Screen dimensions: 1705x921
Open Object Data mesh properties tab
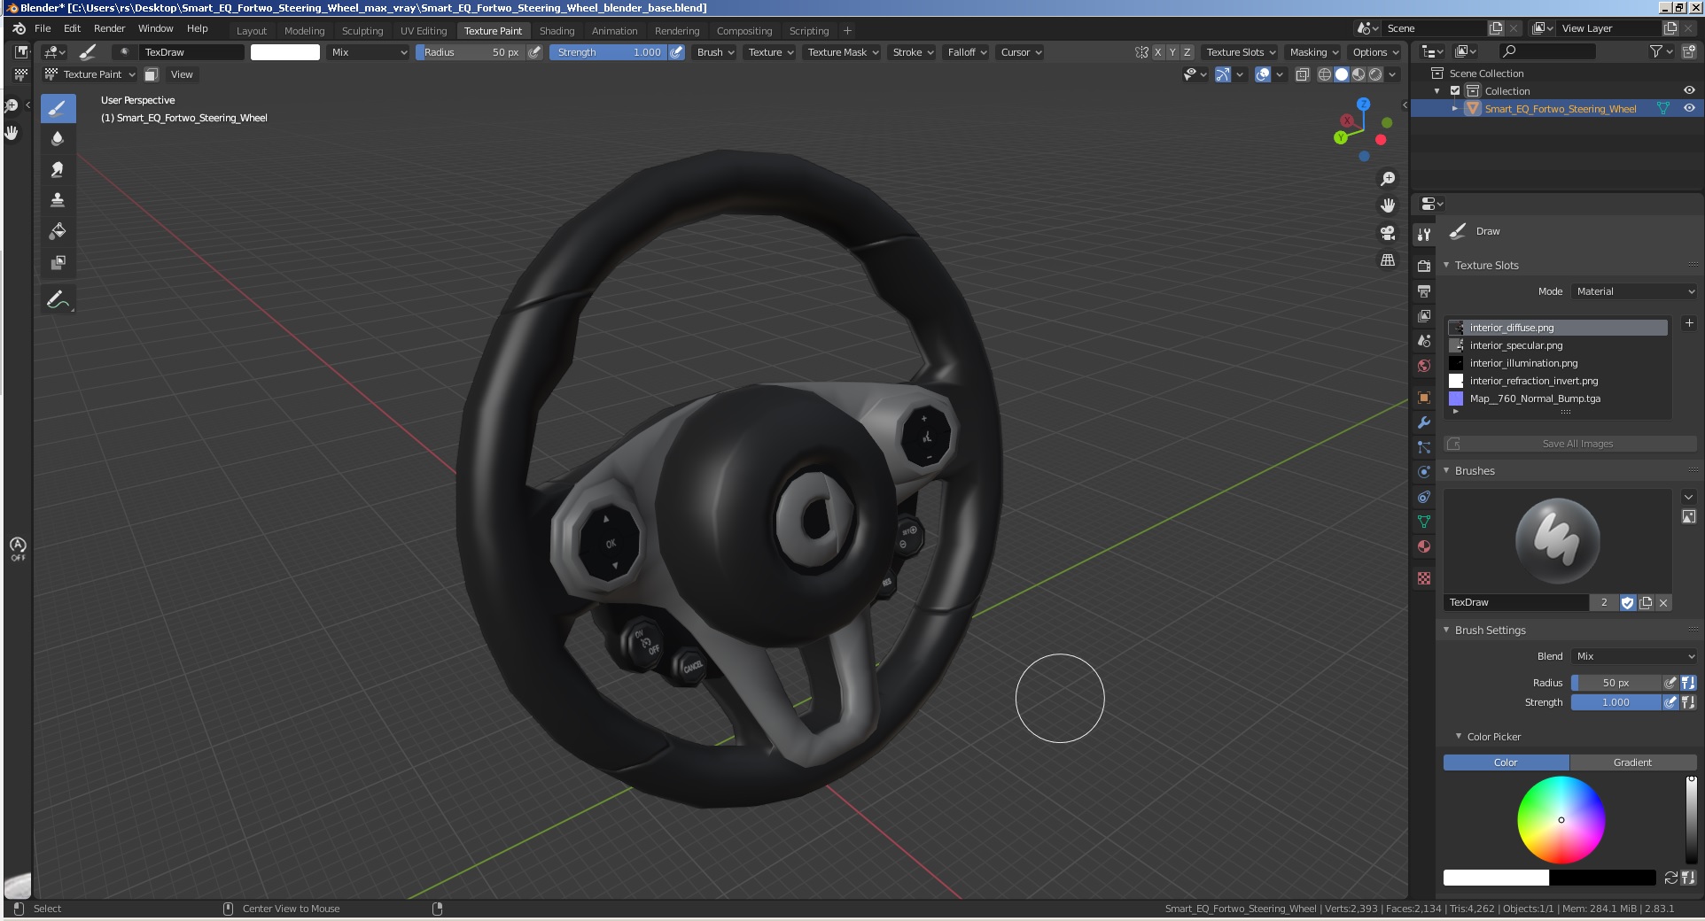(1424, 522)
